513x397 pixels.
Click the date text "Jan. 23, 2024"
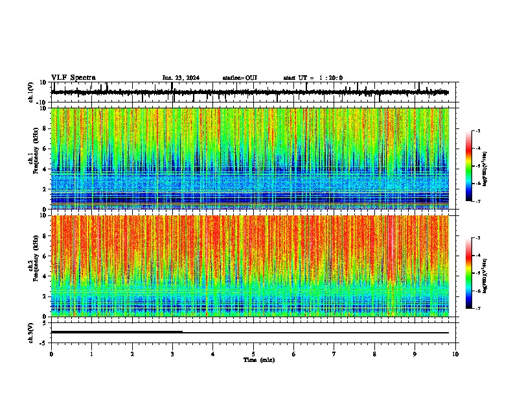pyautogui.click(x=181, y=78)
